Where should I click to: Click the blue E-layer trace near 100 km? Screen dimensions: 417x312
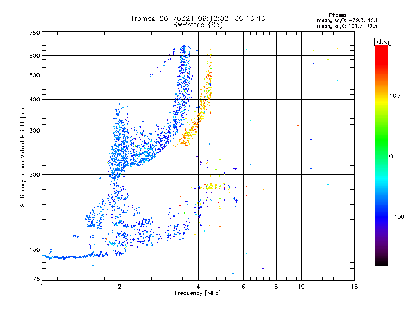(x=75, y=257)
